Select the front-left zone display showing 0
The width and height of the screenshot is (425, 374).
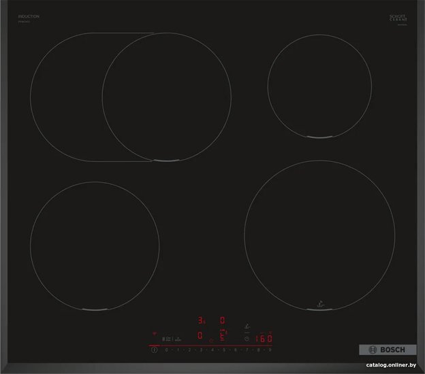click(200, 335)
